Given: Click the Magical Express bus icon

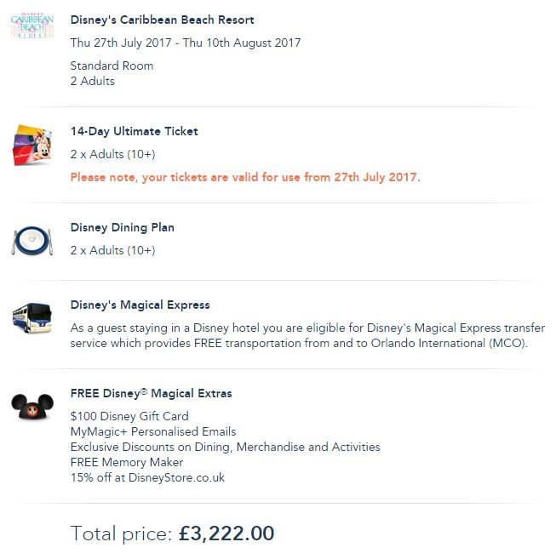Looking at the screenshot, I should point(32,319).
